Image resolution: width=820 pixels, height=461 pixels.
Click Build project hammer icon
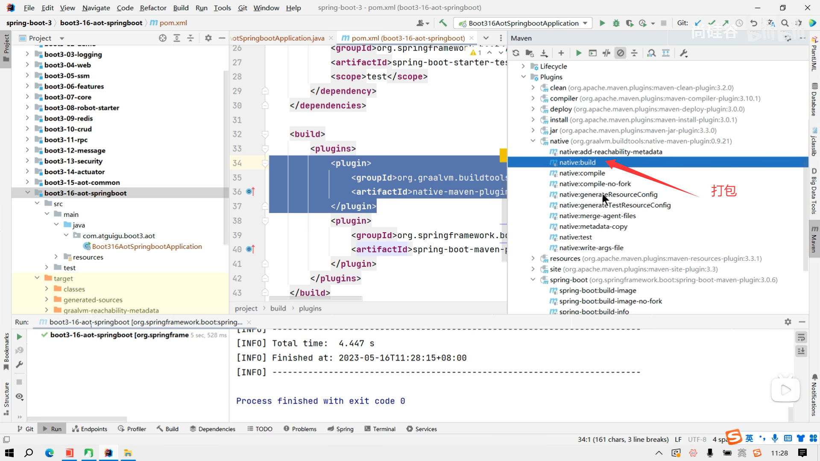click(x=443, y=23)
